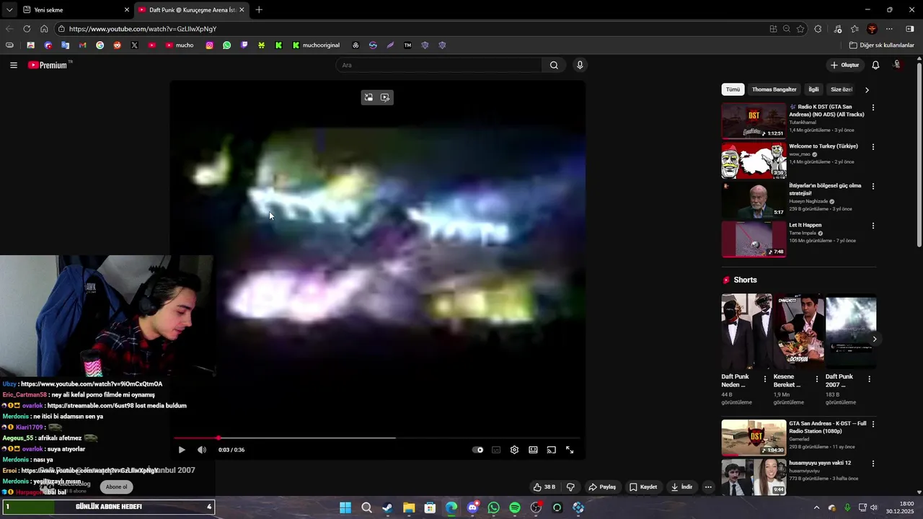923x519 pixels.
Task: Start voice search with the microphone icon
Action: point(580,65)
